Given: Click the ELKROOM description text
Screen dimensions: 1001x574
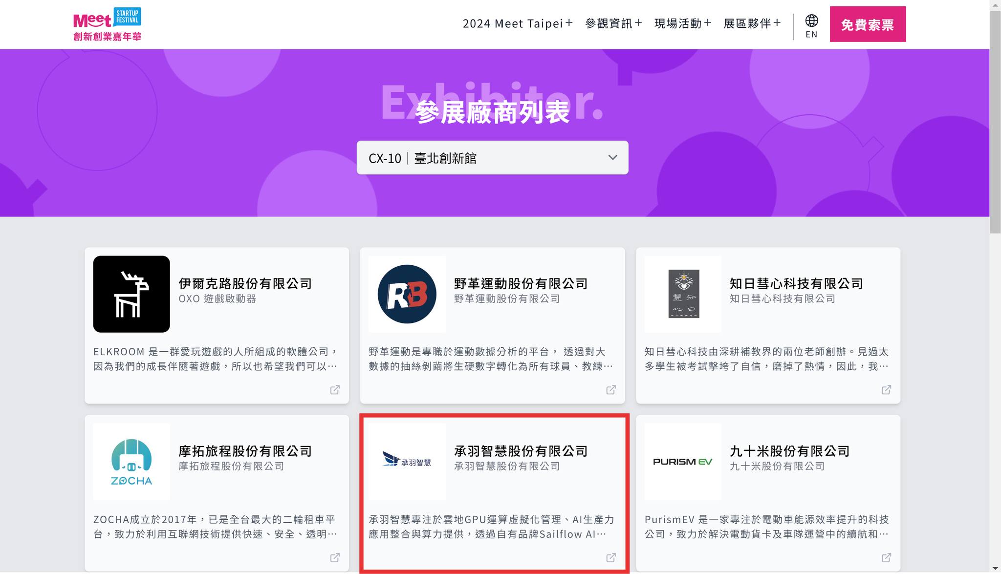Looking at the screenshot, I should click(216, 359).
